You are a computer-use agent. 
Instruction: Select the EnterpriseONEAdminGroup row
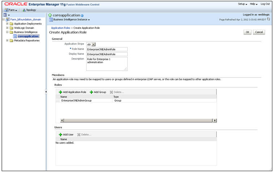click(x=136, y=101)
